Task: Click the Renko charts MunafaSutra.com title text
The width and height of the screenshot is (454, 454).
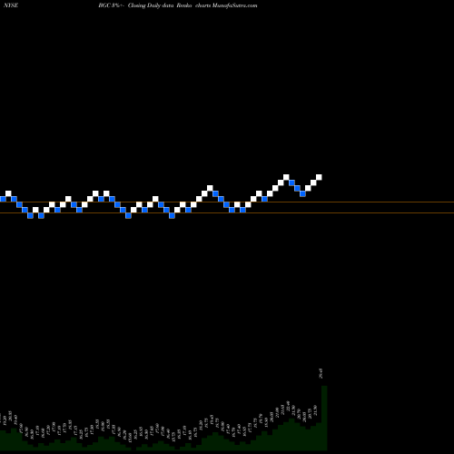Action: (x=217, y=5)
